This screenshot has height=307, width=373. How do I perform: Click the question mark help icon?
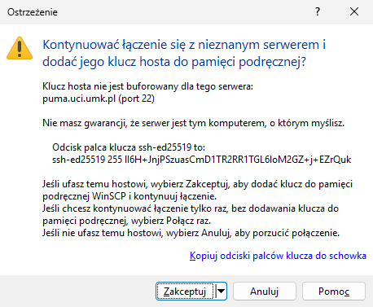coord(318,11)
